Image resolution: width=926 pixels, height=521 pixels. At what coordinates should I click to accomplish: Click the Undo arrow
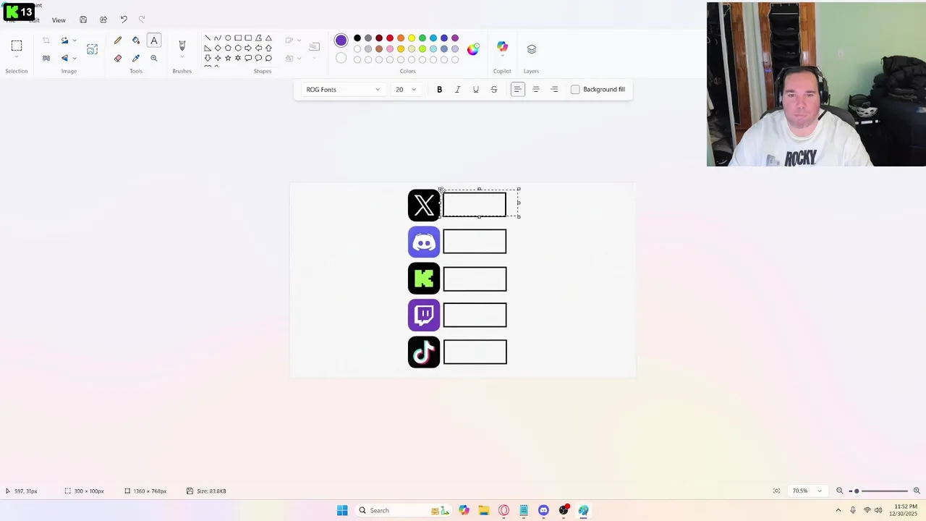click(124, 20)
